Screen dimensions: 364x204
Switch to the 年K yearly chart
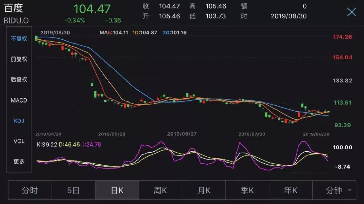click(290, 190)
